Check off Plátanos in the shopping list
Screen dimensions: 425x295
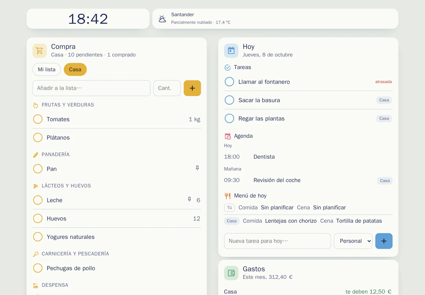(x=38, y=138)
